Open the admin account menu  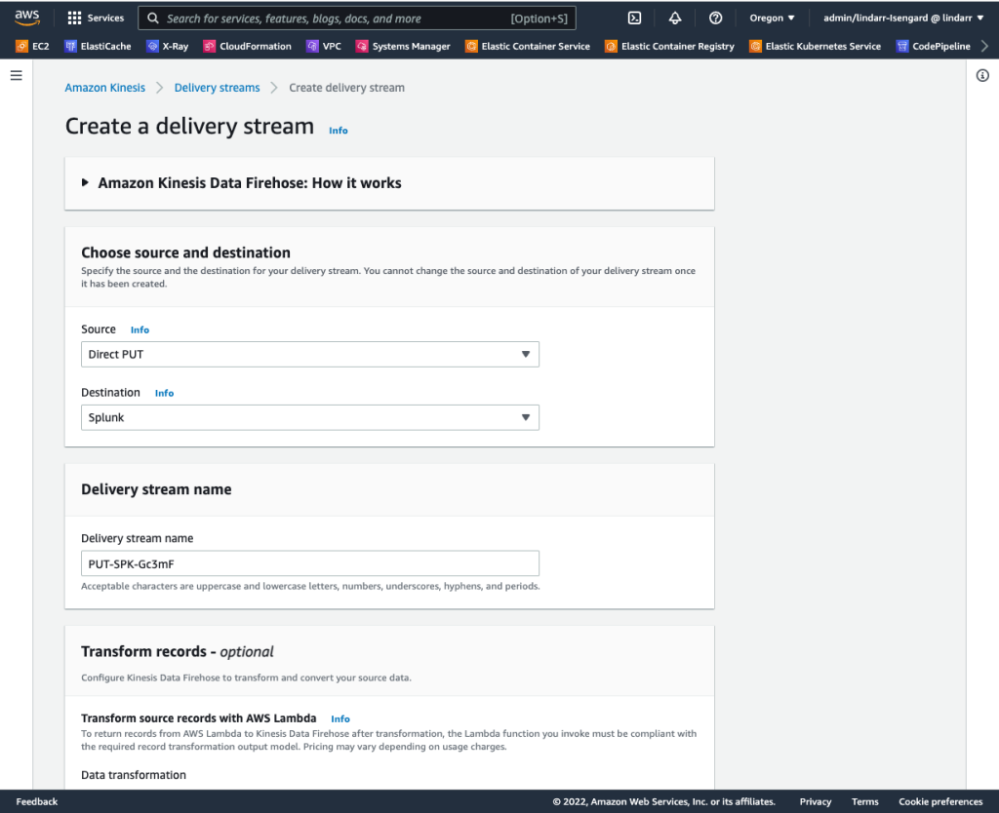[903, 18]
